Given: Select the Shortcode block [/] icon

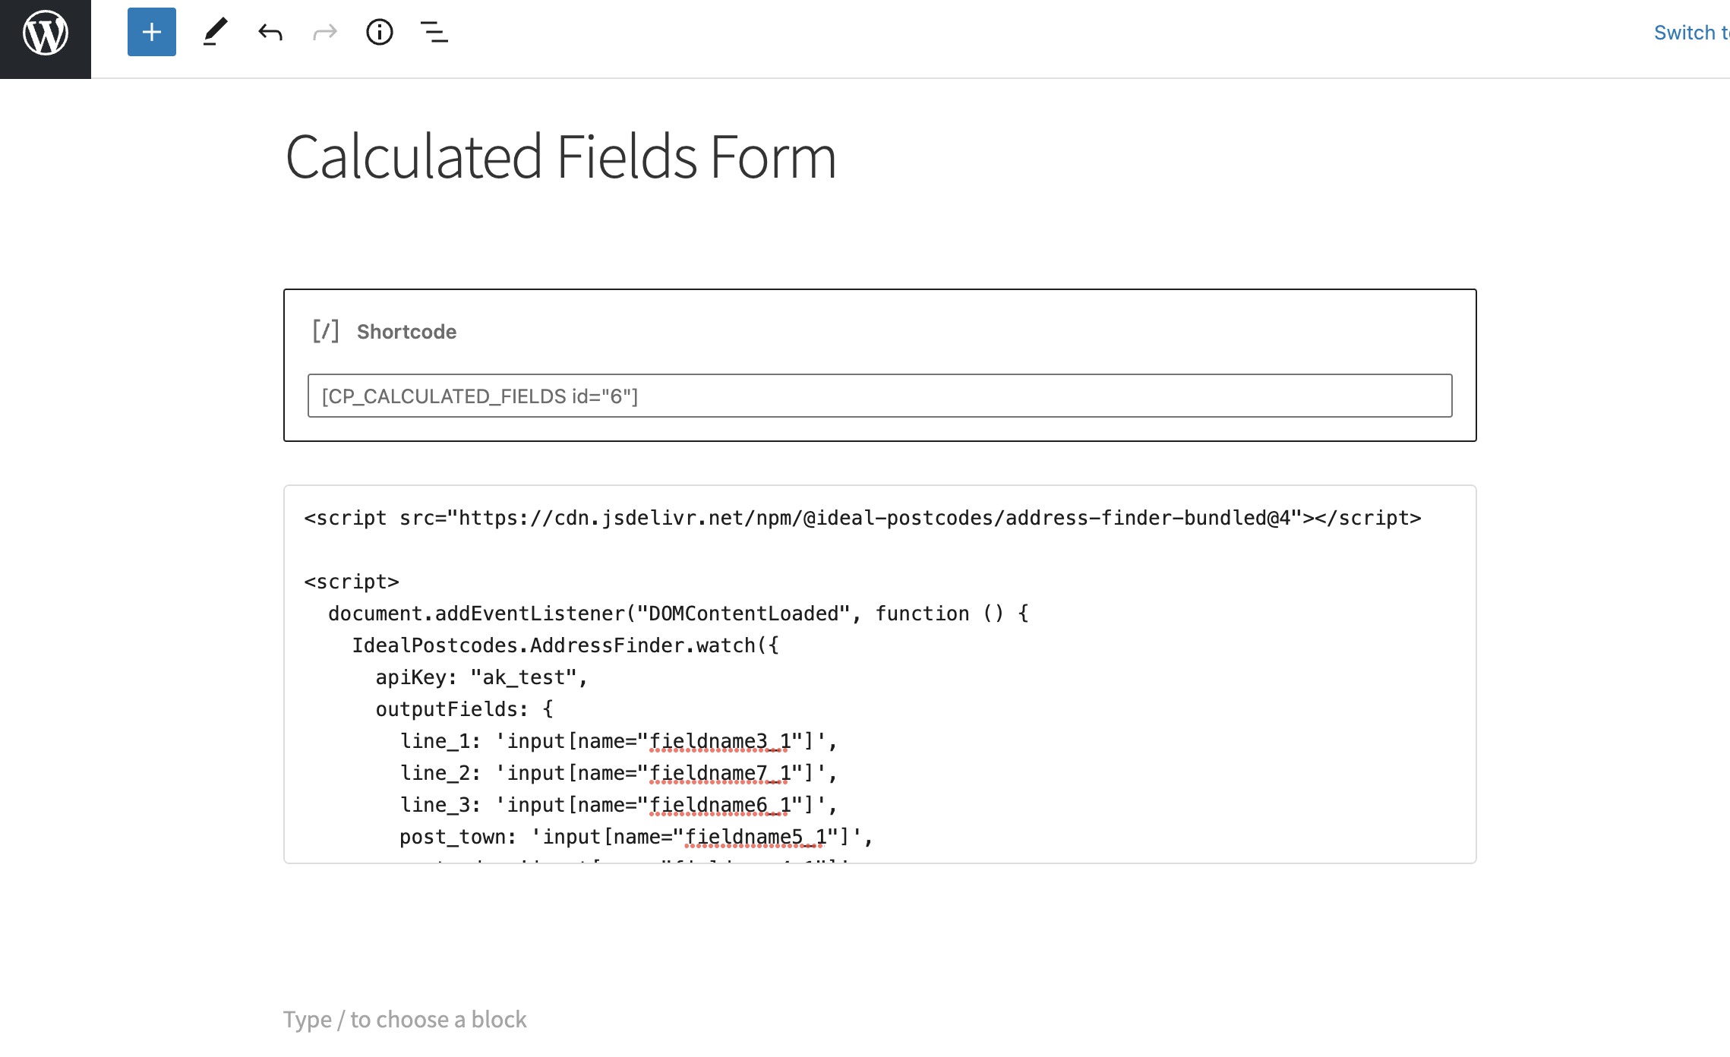Looking at the screenshot, I should 326,330.
